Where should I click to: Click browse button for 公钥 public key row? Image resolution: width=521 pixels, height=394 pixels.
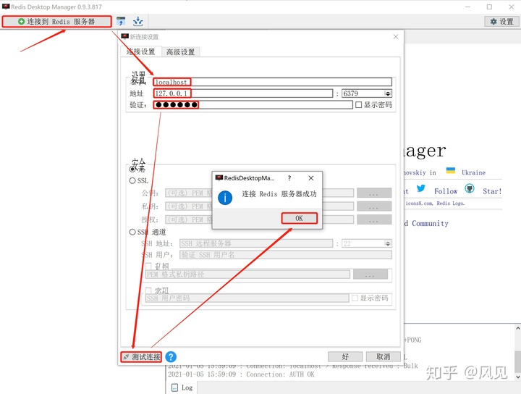[374, 193]
